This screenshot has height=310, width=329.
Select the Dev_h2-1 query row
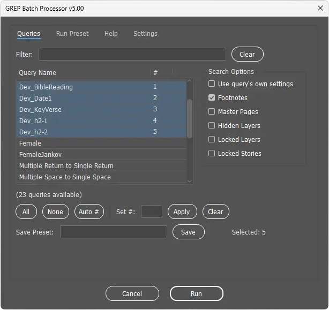(101, 120)
